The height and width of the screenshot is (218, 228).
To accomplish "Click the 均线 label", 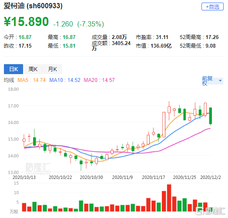I will 9,80.
